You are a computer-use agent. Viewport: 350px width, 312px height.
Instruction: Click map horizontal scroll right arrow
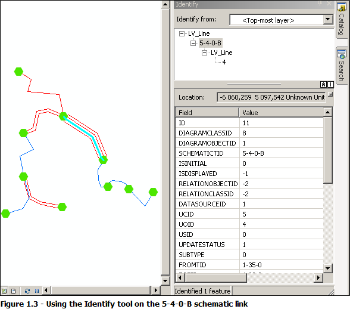[156, 291]
